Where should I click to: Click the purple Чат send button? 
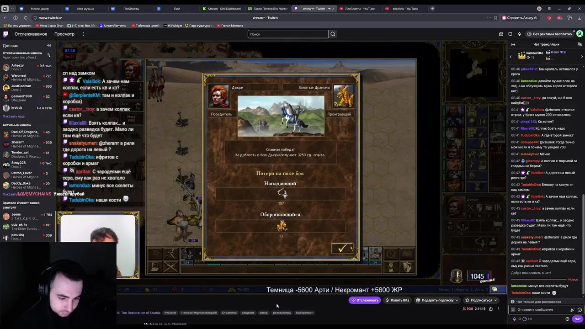point(577,319)
